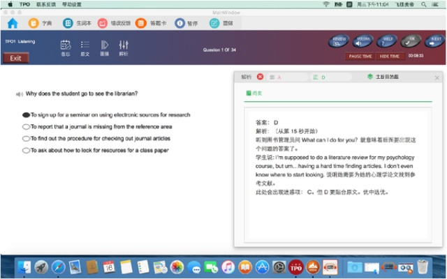Open the 联系反馈 menu
The height and width of the screenshot is (279, 447).
tap(46, 4)
